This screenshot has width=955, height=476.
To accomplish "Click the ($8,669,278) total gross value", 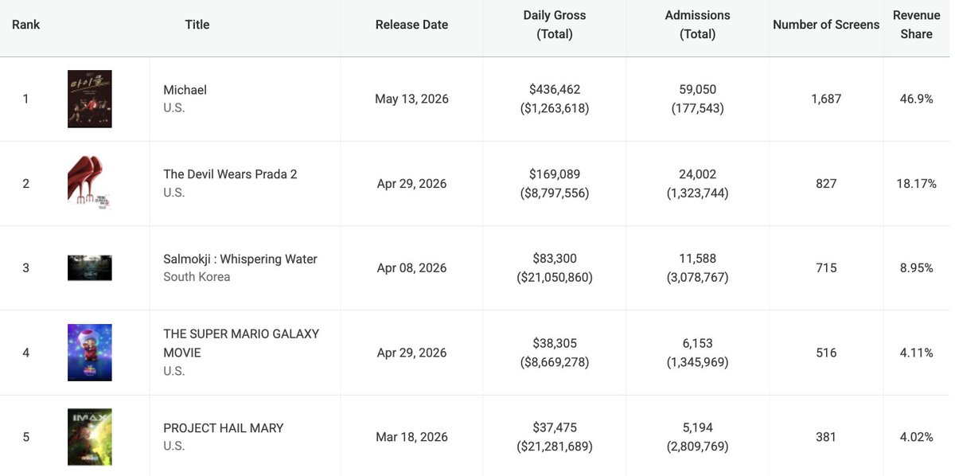I will pyautogui.click(x=555, y=362).
